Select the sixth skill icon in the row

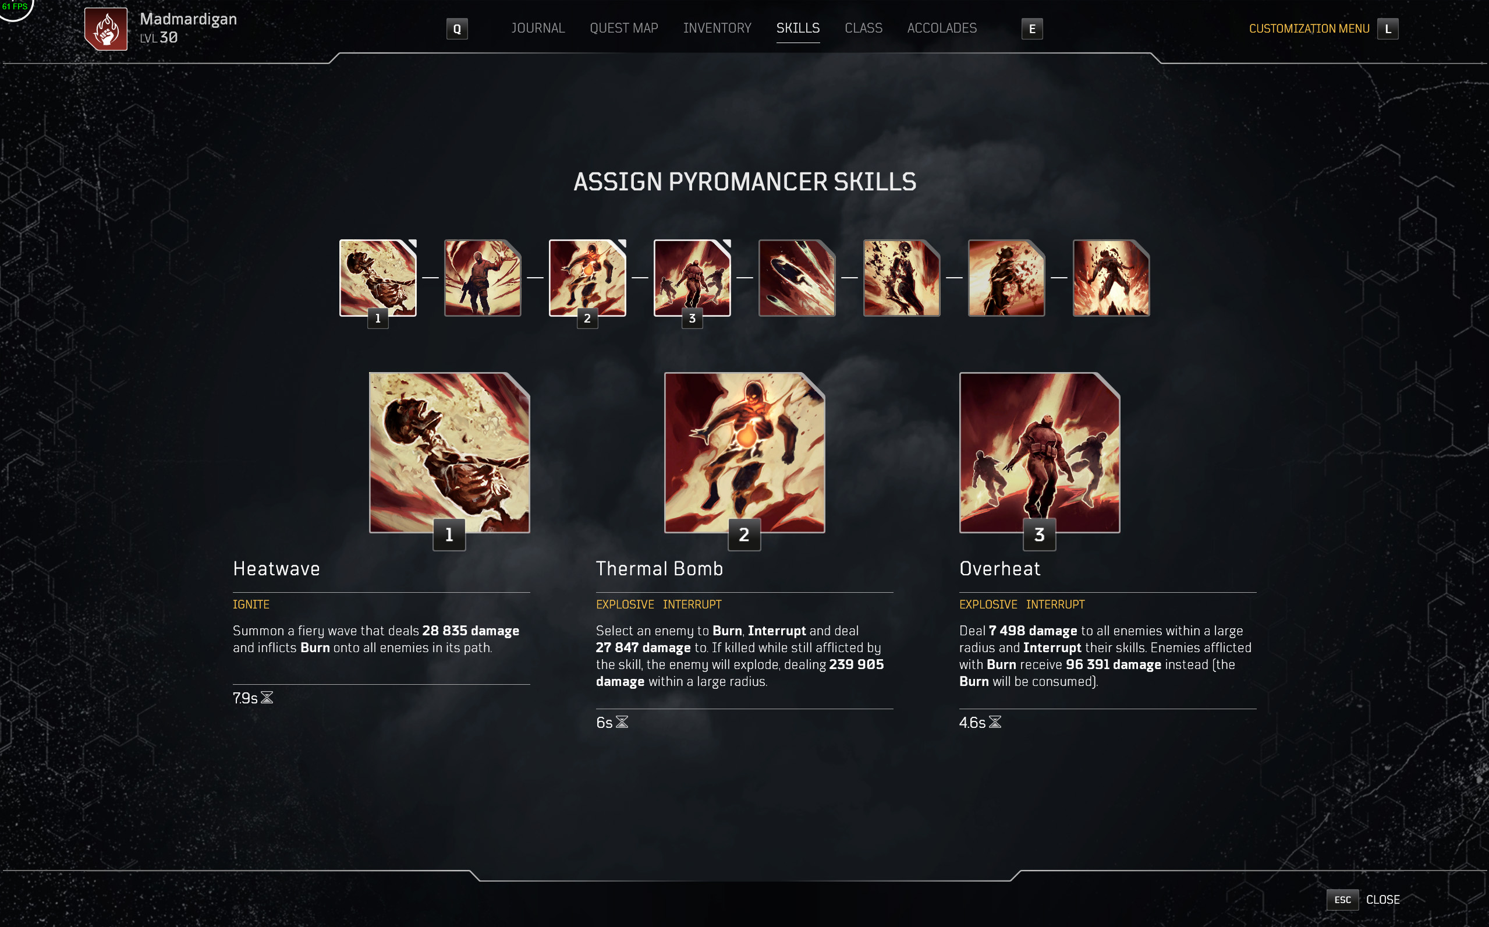click(x=902, y=278)
